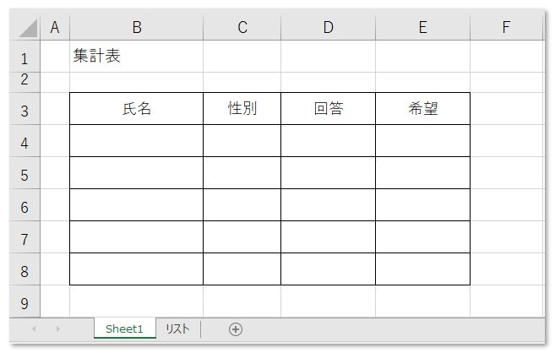This screenshot has height=353, width=555.
Task: Select column F header
Action: [506, 27]
